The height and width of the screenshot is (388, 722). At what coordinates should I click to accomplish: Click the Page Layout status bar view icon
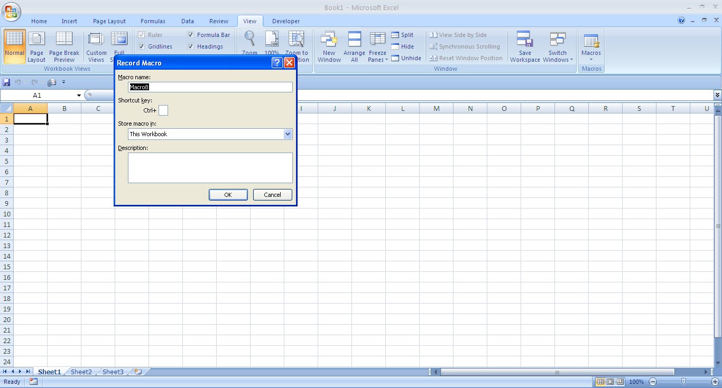610,382
